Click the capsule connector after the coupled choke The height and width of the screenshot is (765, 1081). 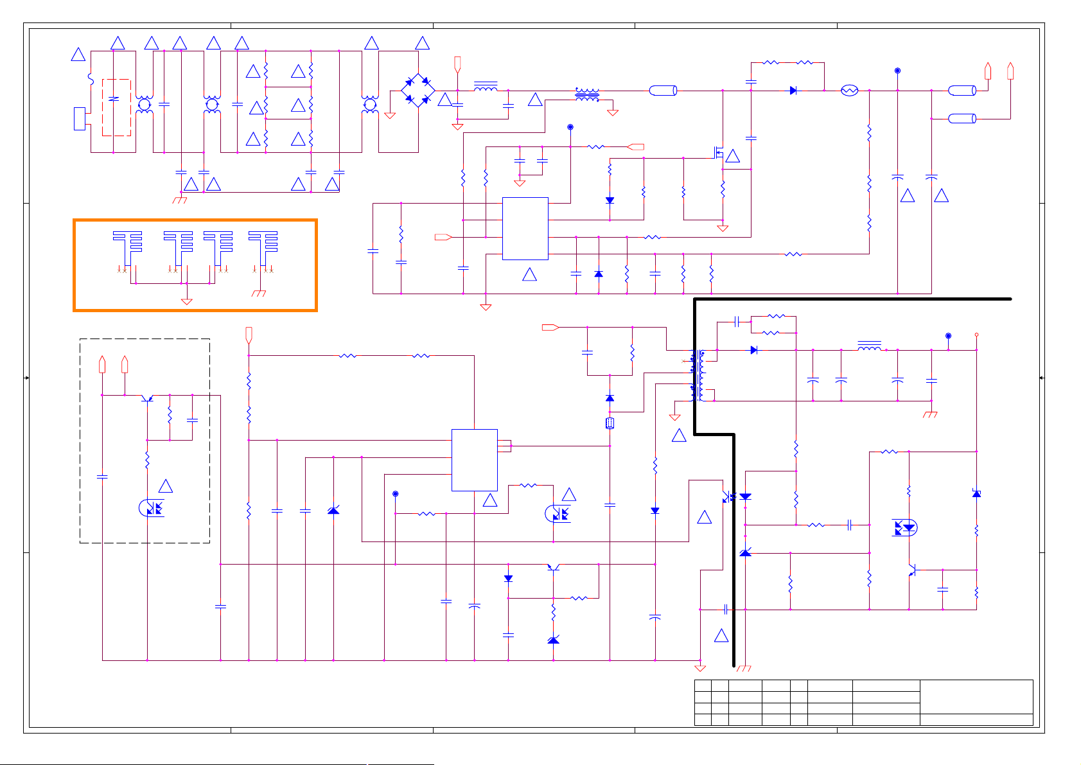663,91
